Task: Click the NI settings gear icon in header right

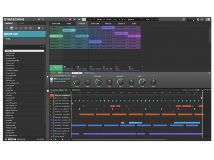Action: pos(202,20)
